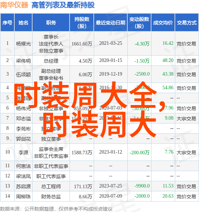Click the change amount -200.00万
Screen dimensions: 199x212
pyautogui.click(x=140, y=153)
